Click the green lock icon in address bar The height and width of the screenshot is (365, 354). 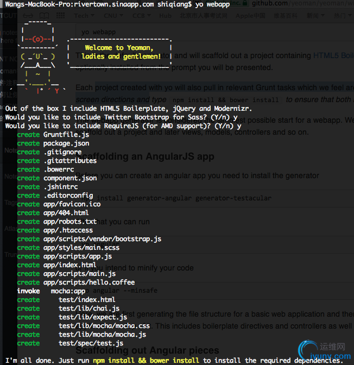[x=245, y=3]
